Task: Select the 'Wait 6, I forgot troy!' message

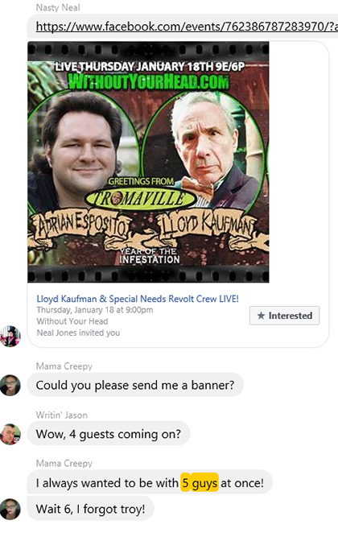Action: pos(90,509)
